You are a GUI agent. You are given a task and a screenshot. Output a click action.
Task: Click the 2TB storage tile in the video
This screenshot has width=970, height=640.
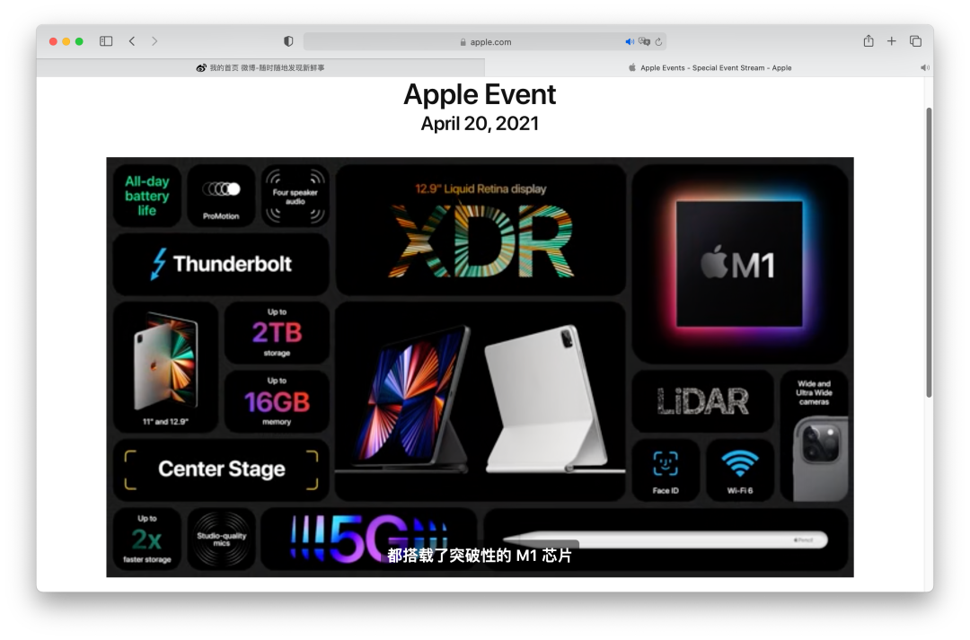tap(277, 333)
